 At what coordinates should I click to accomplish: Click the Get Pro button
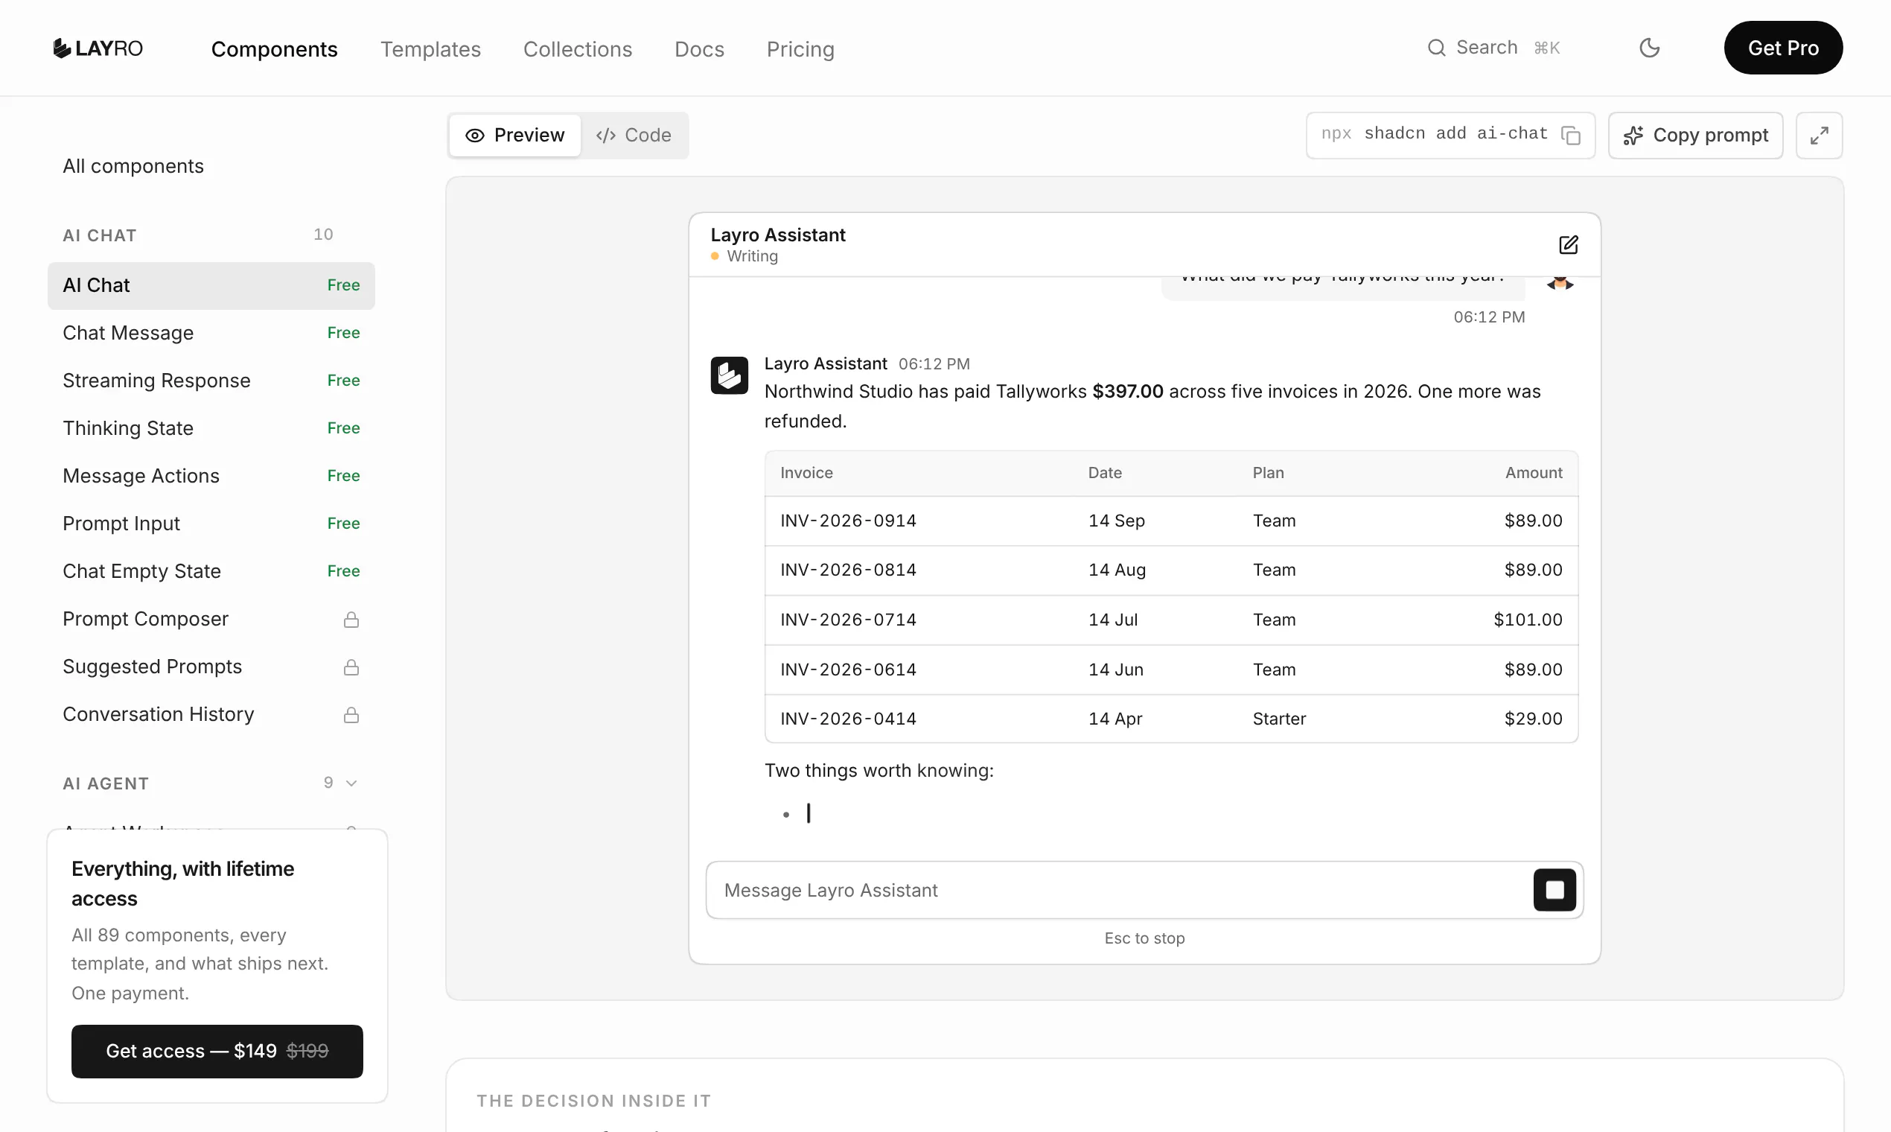pyautogui.click(x=1783, y=48)
